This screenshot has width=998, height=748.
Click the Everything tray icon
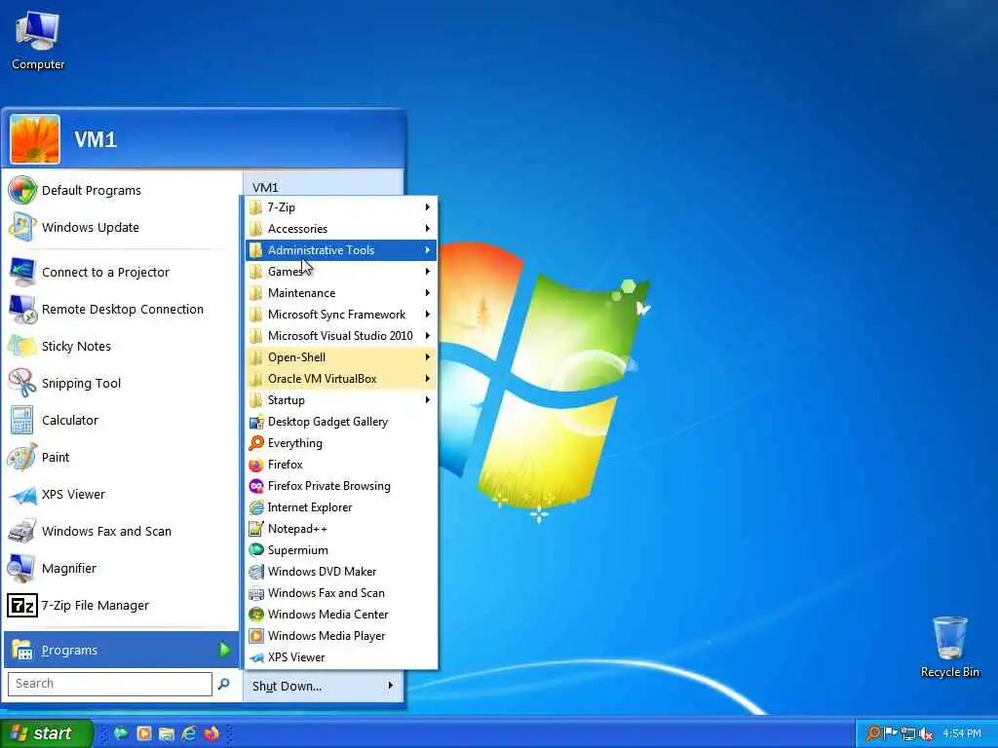click(x=874, y=734)
